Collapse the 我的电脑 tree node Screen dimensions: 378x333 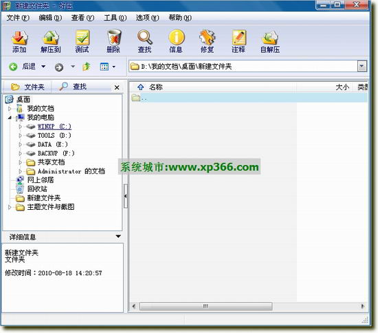click(10, 118)
